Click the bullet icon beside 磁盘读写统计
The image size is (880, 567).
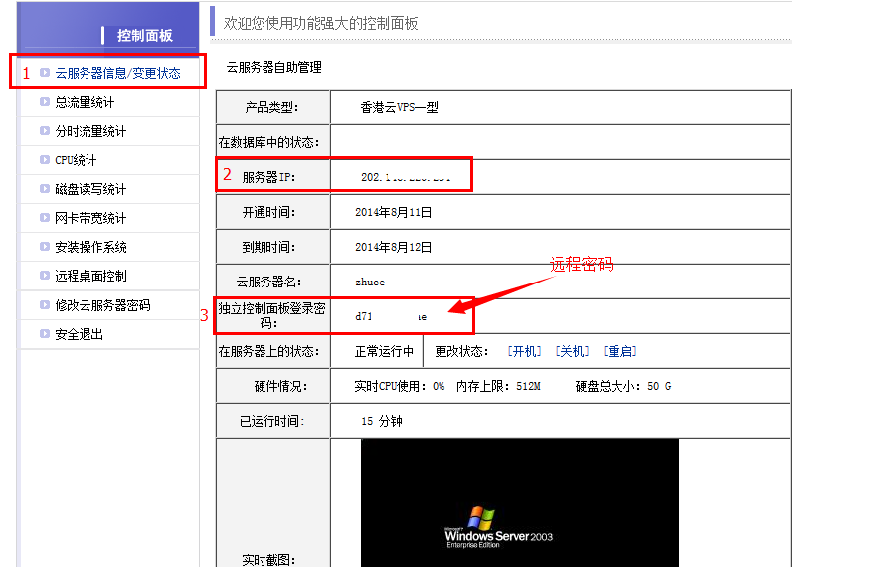pyautogui.click(x=44, y=189)
